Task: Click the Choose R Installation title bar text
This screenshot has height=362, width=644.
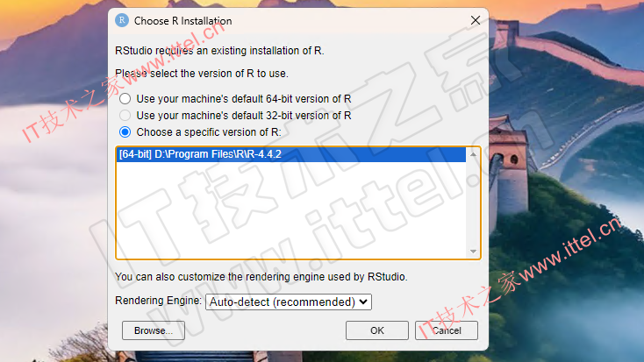Action: point(182,21)
